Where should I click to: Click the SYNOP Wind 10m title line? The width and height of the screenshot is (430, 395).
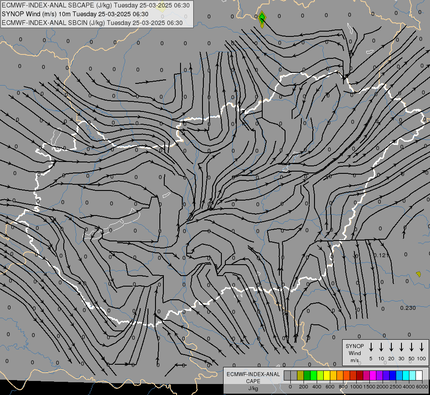pos(75,14)
